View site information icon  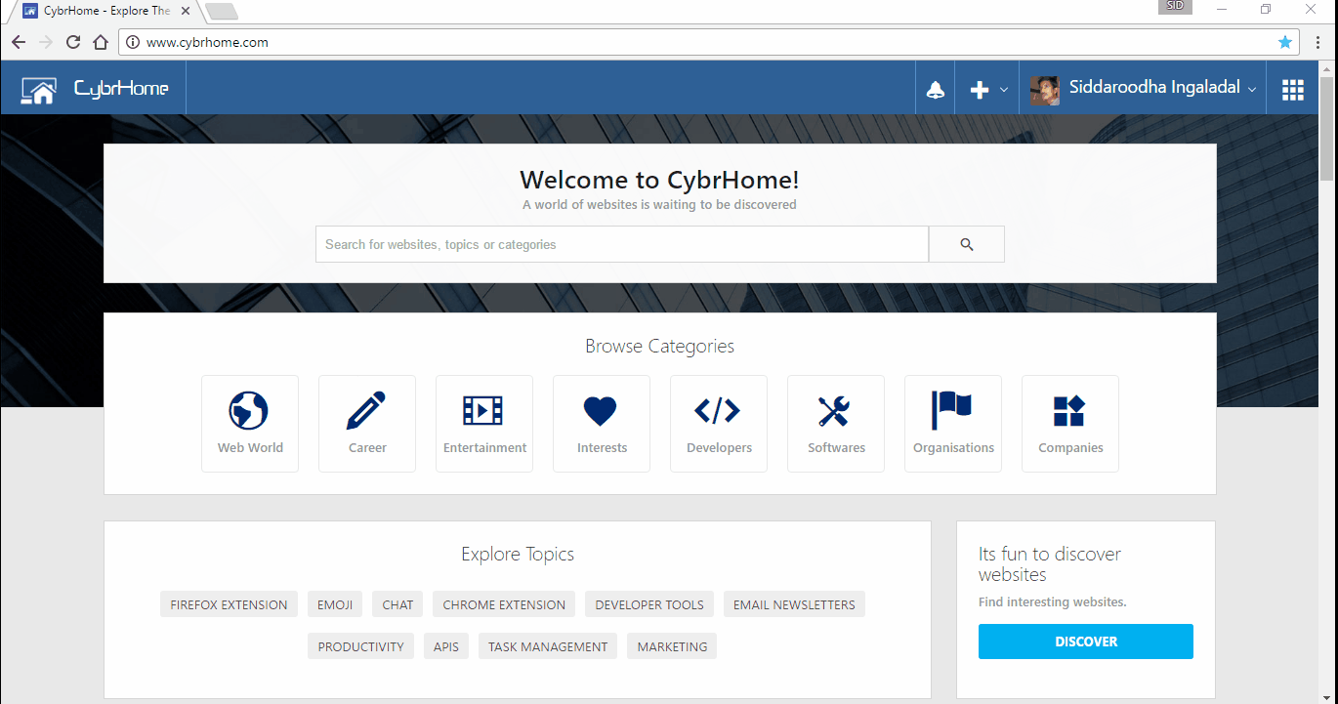pos(134,42)
